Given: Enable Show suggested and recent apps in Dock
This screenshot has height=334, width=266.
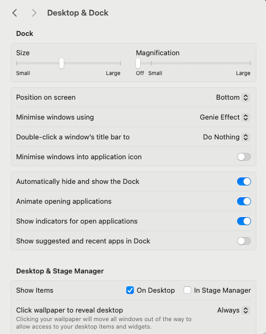Looking at the screenshot, I should coord(244,241).
